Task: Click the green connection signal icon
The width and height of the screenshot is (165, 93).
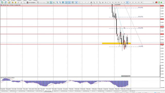Action: (x=159, y=2)
